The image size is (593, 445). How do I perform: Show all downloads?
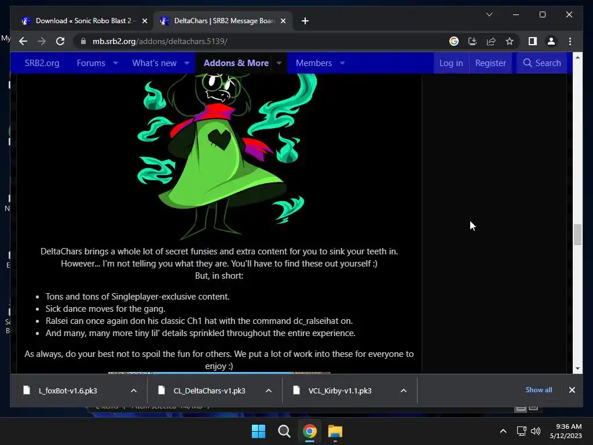[x=539, y=390]
